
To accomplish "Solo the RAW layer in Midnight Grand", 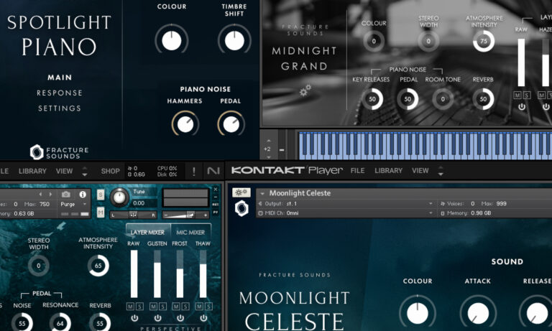I will coord(526,95).
